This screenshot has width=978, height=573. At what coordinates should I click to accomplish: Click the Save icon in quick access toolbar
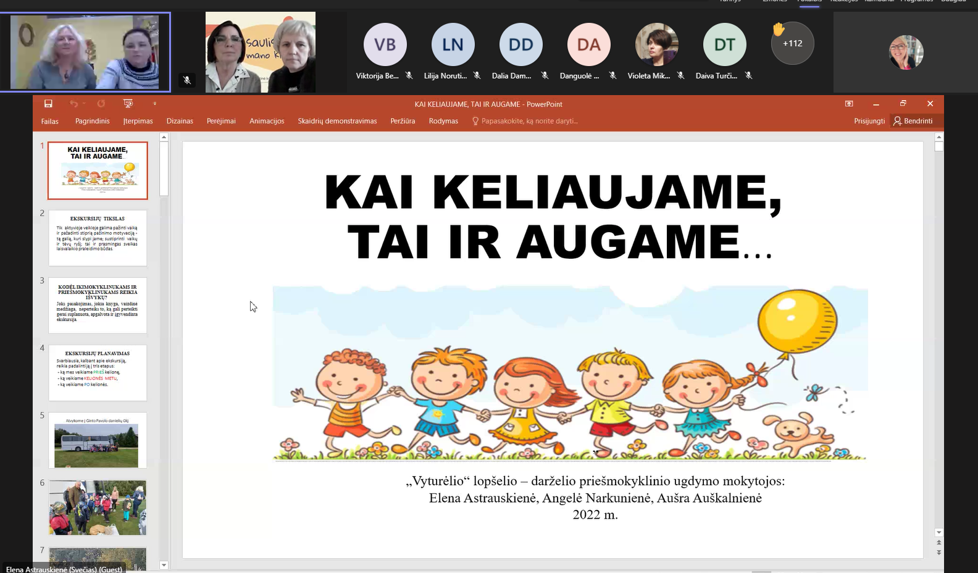pos(48,104)
